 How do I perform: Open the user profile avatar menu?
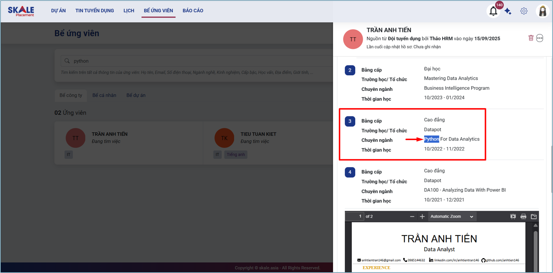click(542, 11)
